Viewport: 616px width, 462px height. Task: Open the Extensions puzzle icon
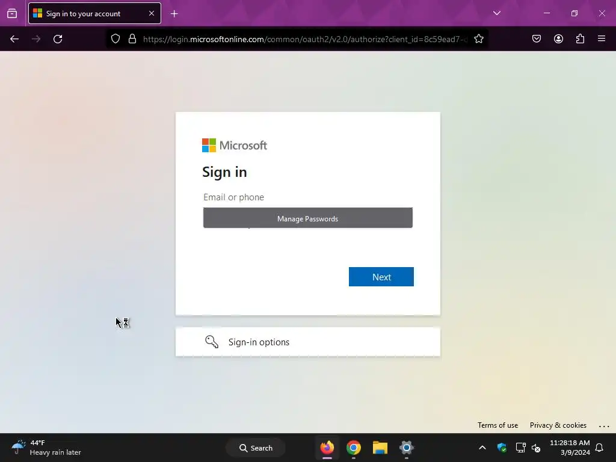[x=580, y=39]
